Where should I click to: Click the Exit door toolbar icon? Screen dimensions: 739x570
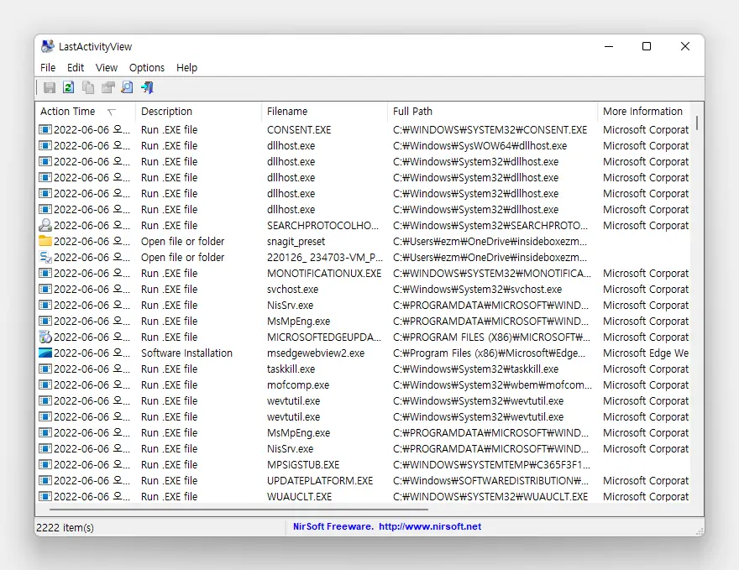147,87
